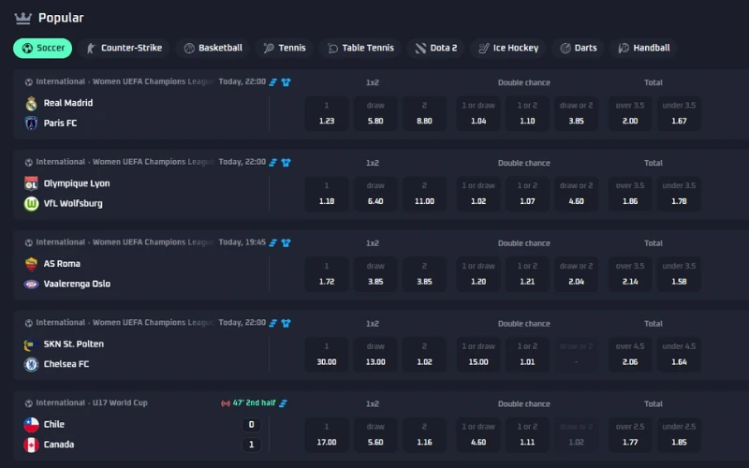
Task: Select over 3.5 at 2.14 for AS Roma
Action: (x=630, y=274)
